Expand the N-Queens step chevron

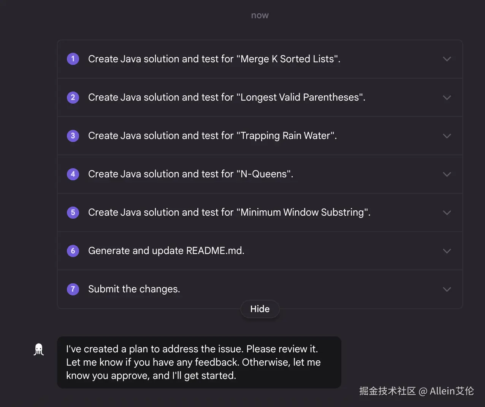(447, 174)
